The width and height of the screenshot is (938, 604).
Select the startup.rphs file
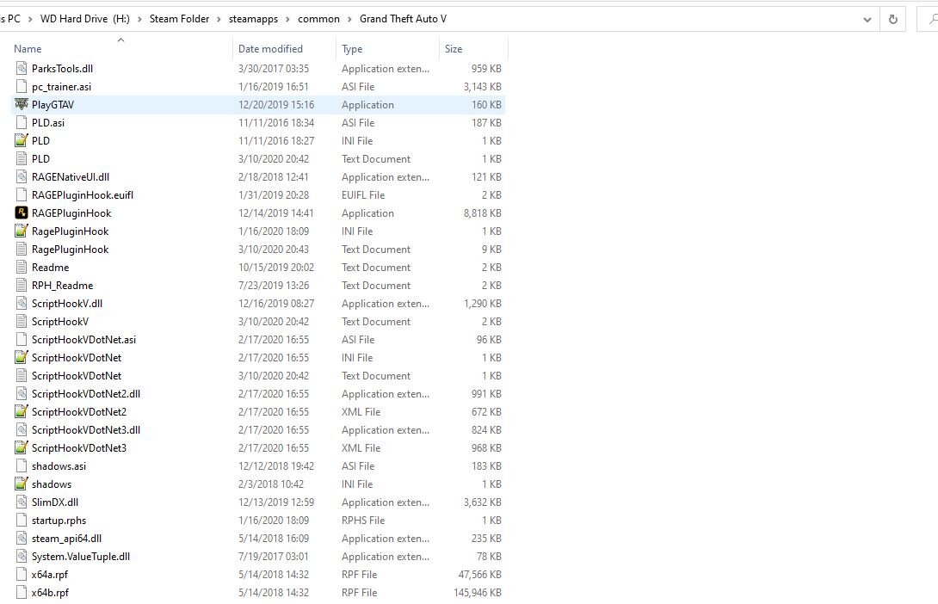(x=59, y=521)
